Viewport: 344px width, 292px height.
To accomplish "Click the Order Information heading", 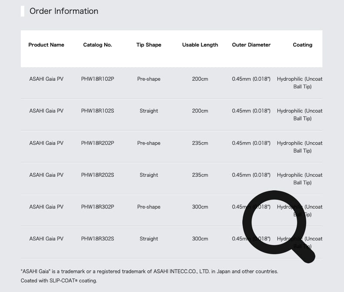I will [64, 11].
